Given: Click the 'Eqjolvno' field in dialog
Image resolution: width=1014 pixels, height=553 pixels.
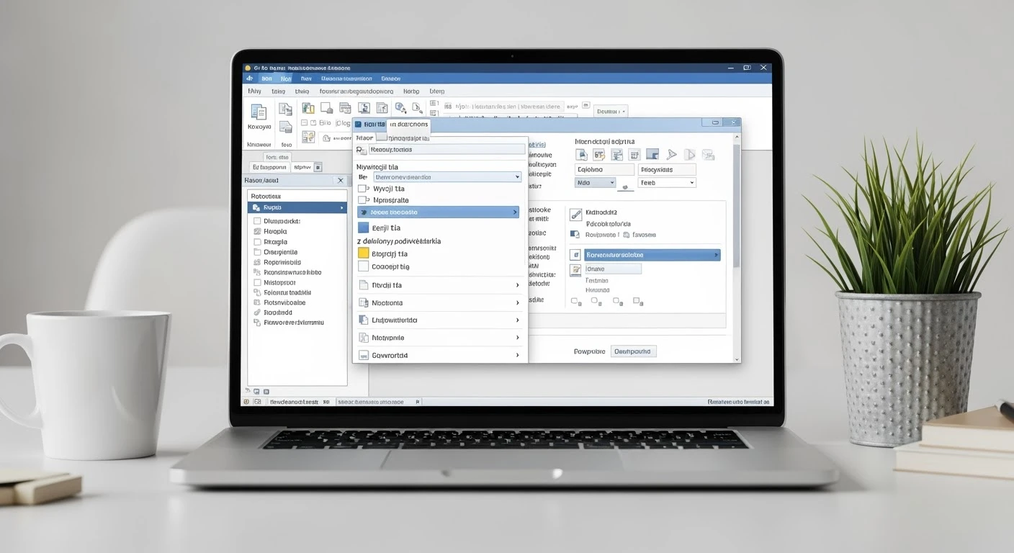Looking at the screenshot, I should coord(604,170).
